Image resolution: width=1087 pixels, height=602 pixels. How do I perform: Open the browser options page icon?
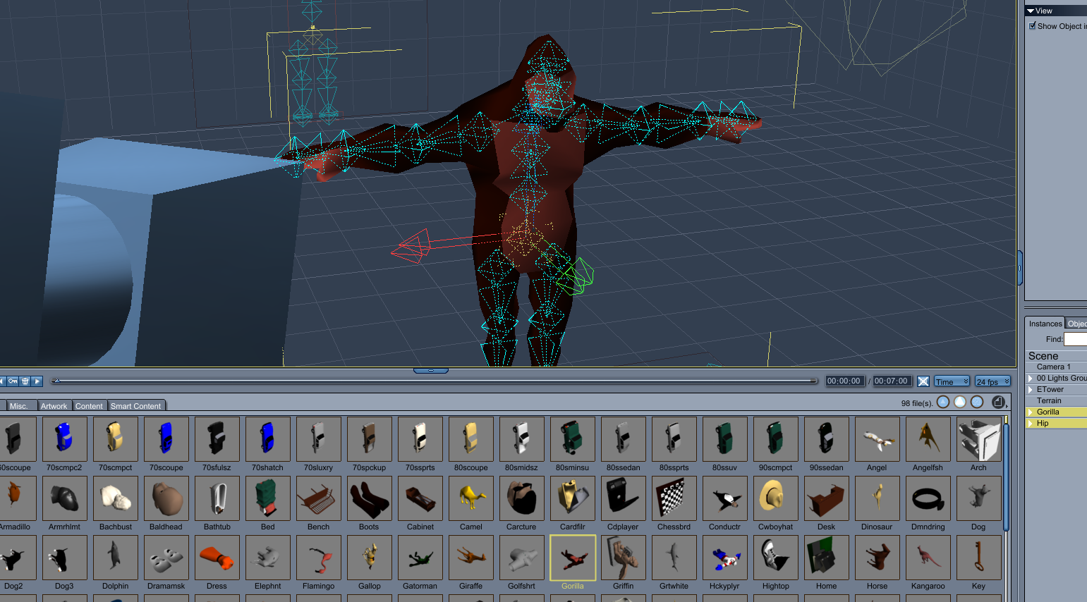tap(998, 402)
